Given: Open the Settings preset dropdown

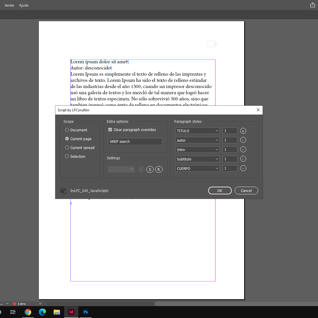Looking at the screenshot, I should point(121,169).
